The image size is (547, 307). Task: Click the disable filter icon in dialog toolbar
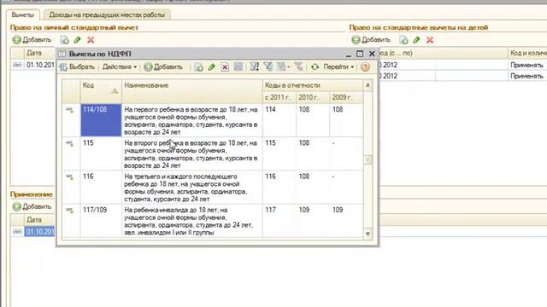coord(298,67)
